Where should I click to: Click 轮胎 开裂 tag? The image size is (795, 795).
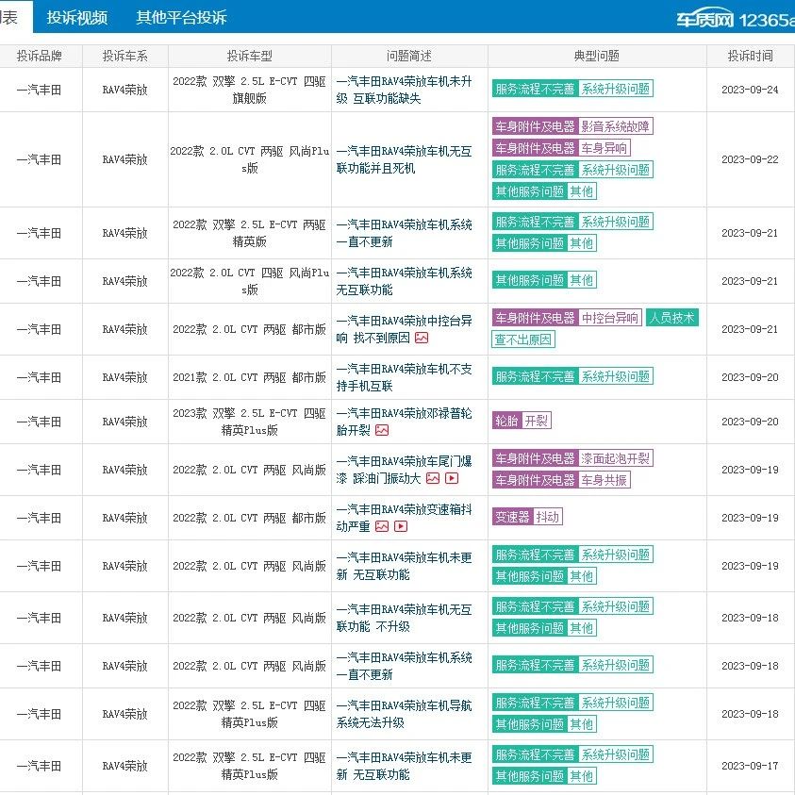pos(522,421)
